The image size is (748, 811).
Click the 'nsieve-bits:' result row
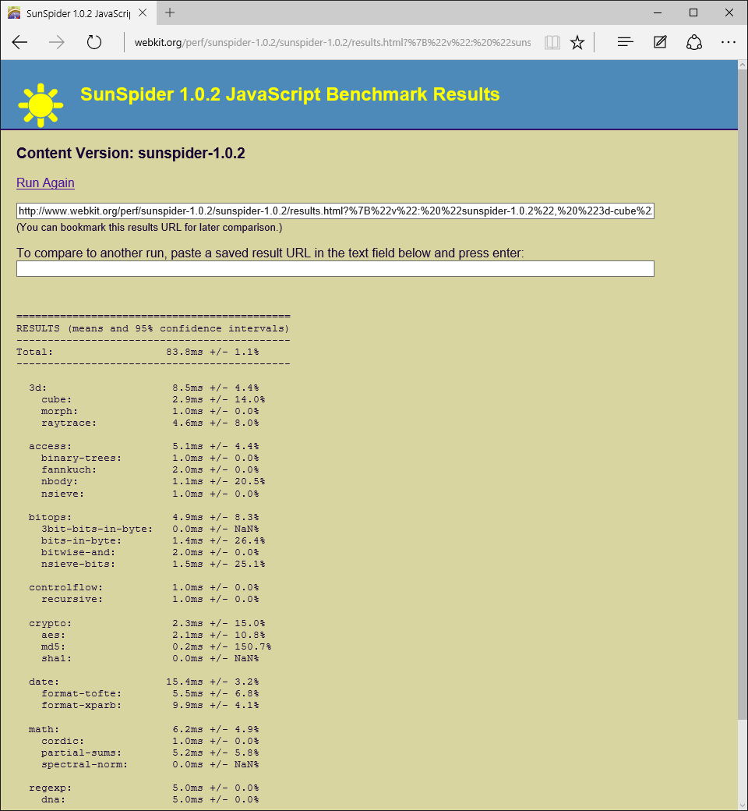click(x=153, y=565)
